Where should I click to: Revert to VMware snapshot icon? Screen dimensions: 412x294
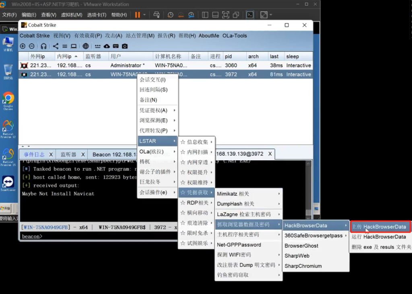(181, 15)
